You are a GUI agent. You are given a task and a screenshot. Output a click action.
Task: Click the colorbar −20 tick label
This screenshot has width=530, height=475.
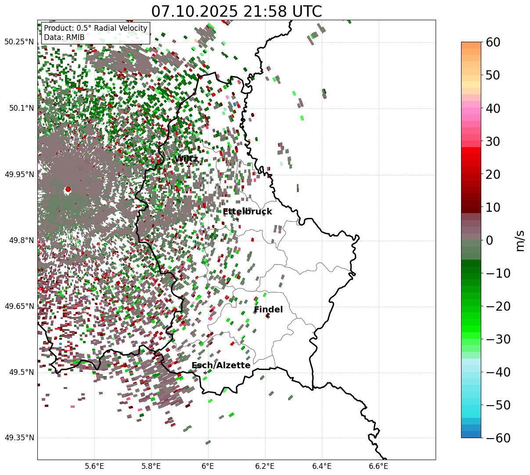point(498,306)
